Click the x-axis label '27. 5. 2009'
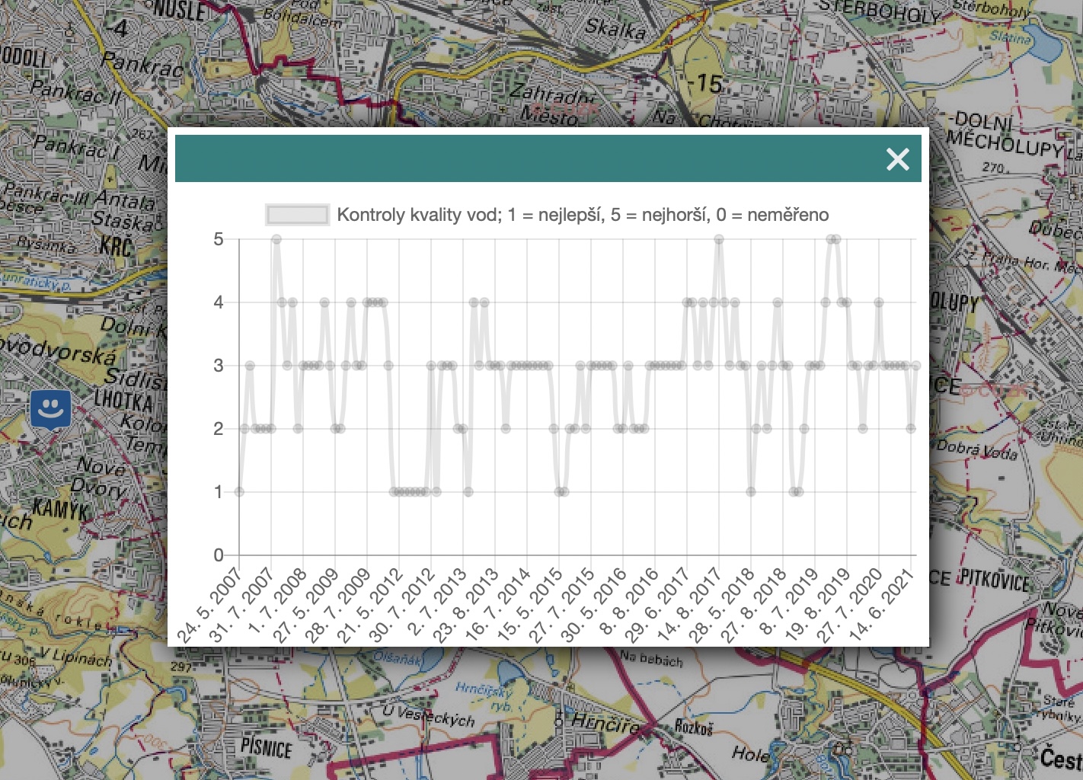The height and width of the screenshot is (780, 1083). click(x=305, y=605)
